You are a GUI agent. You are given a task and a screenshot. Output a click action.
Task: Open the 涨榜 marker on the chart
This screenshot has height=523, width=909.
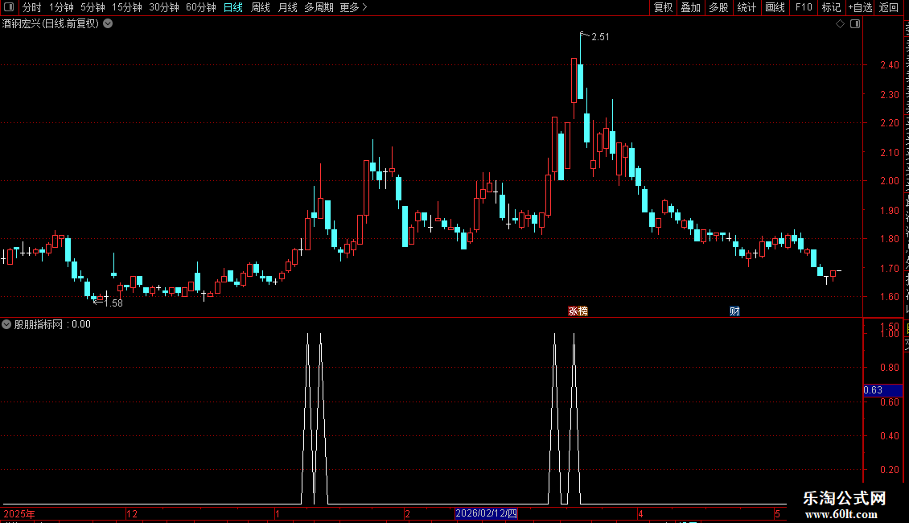578,311
